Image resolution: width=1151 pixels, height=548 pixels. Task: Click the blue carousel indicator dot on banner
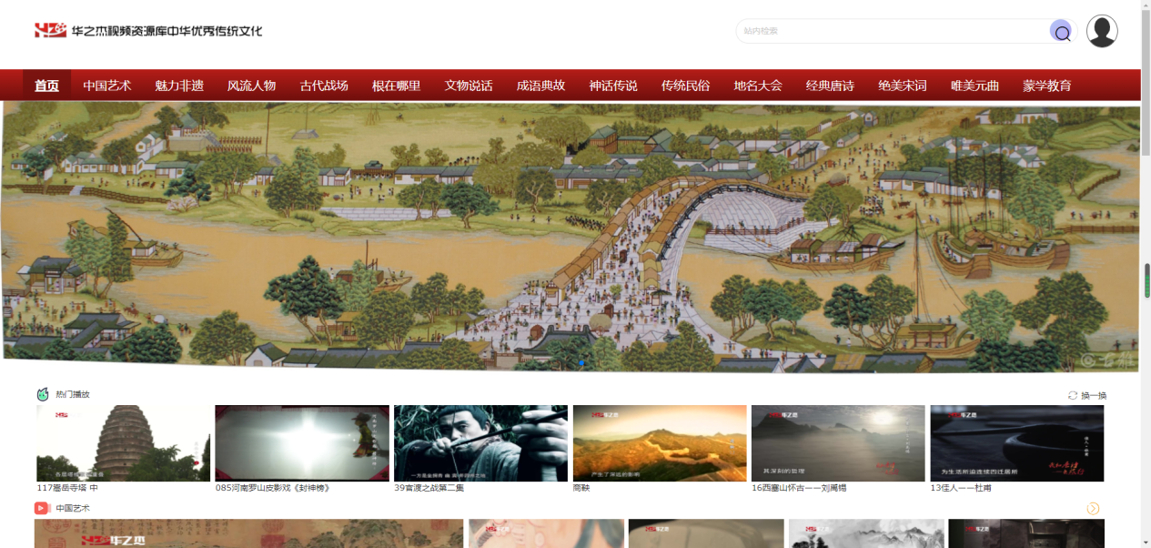[582, 362]
